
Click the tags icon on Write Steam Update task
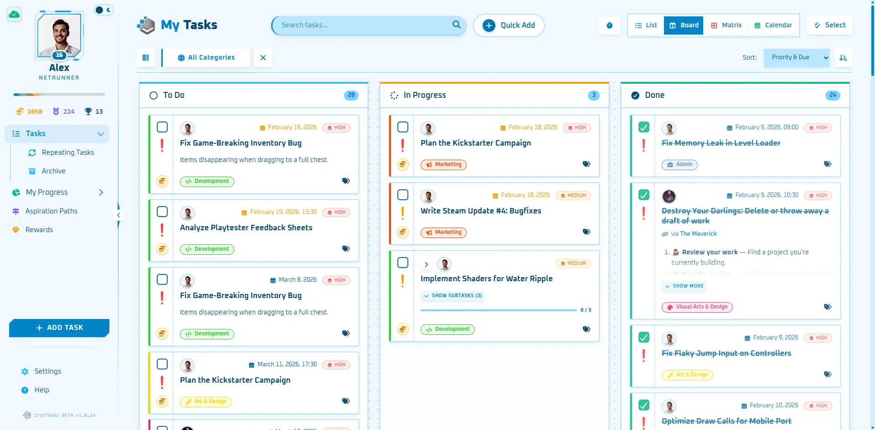pyautogui.click(x=587, y=232)
